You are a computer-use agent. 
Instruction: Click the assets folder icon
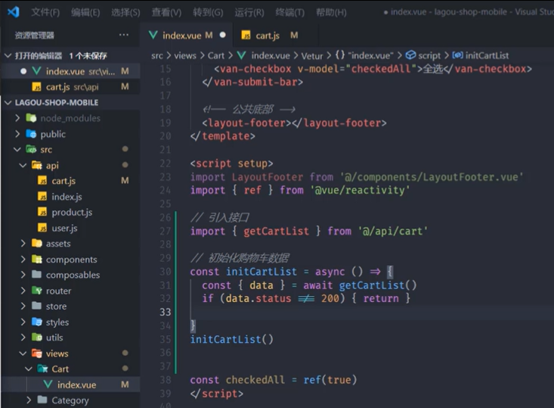pos(37,243)
